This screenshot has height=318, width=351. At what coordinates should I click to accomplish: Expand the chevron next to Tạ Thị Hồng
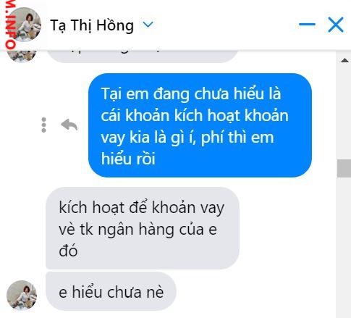tap(148, 25)
